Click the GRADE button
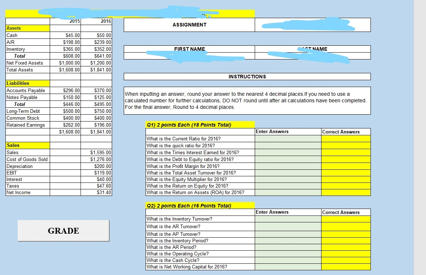The width and height of the screenshot is (426, 275). pos(63,231)
